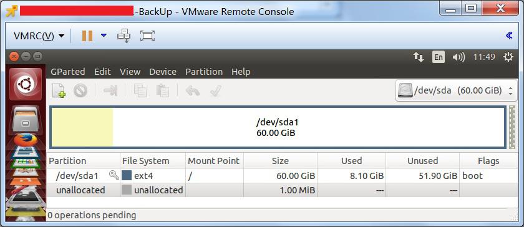This screenshot has height=227, width=524.
Task: Open the Edit menu
Action: [102, 72]
